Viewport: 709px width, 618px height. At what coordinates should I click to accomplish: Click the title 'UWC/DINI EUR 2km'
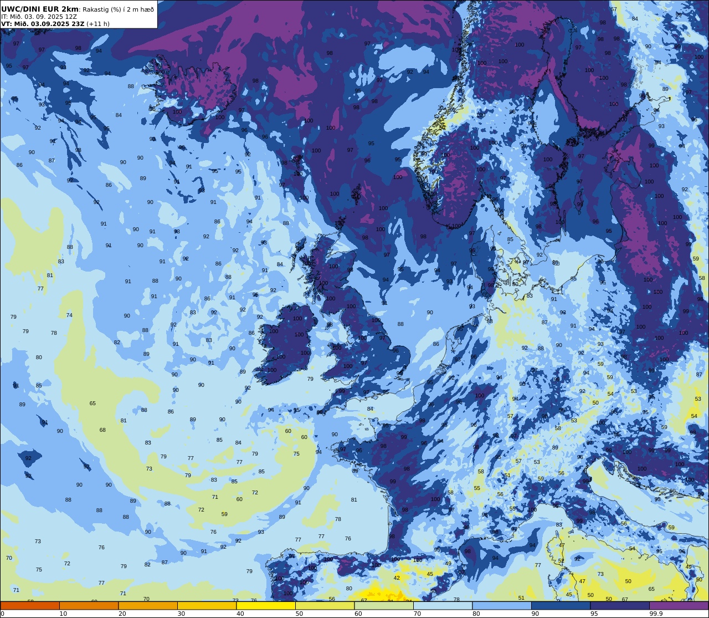40,9
